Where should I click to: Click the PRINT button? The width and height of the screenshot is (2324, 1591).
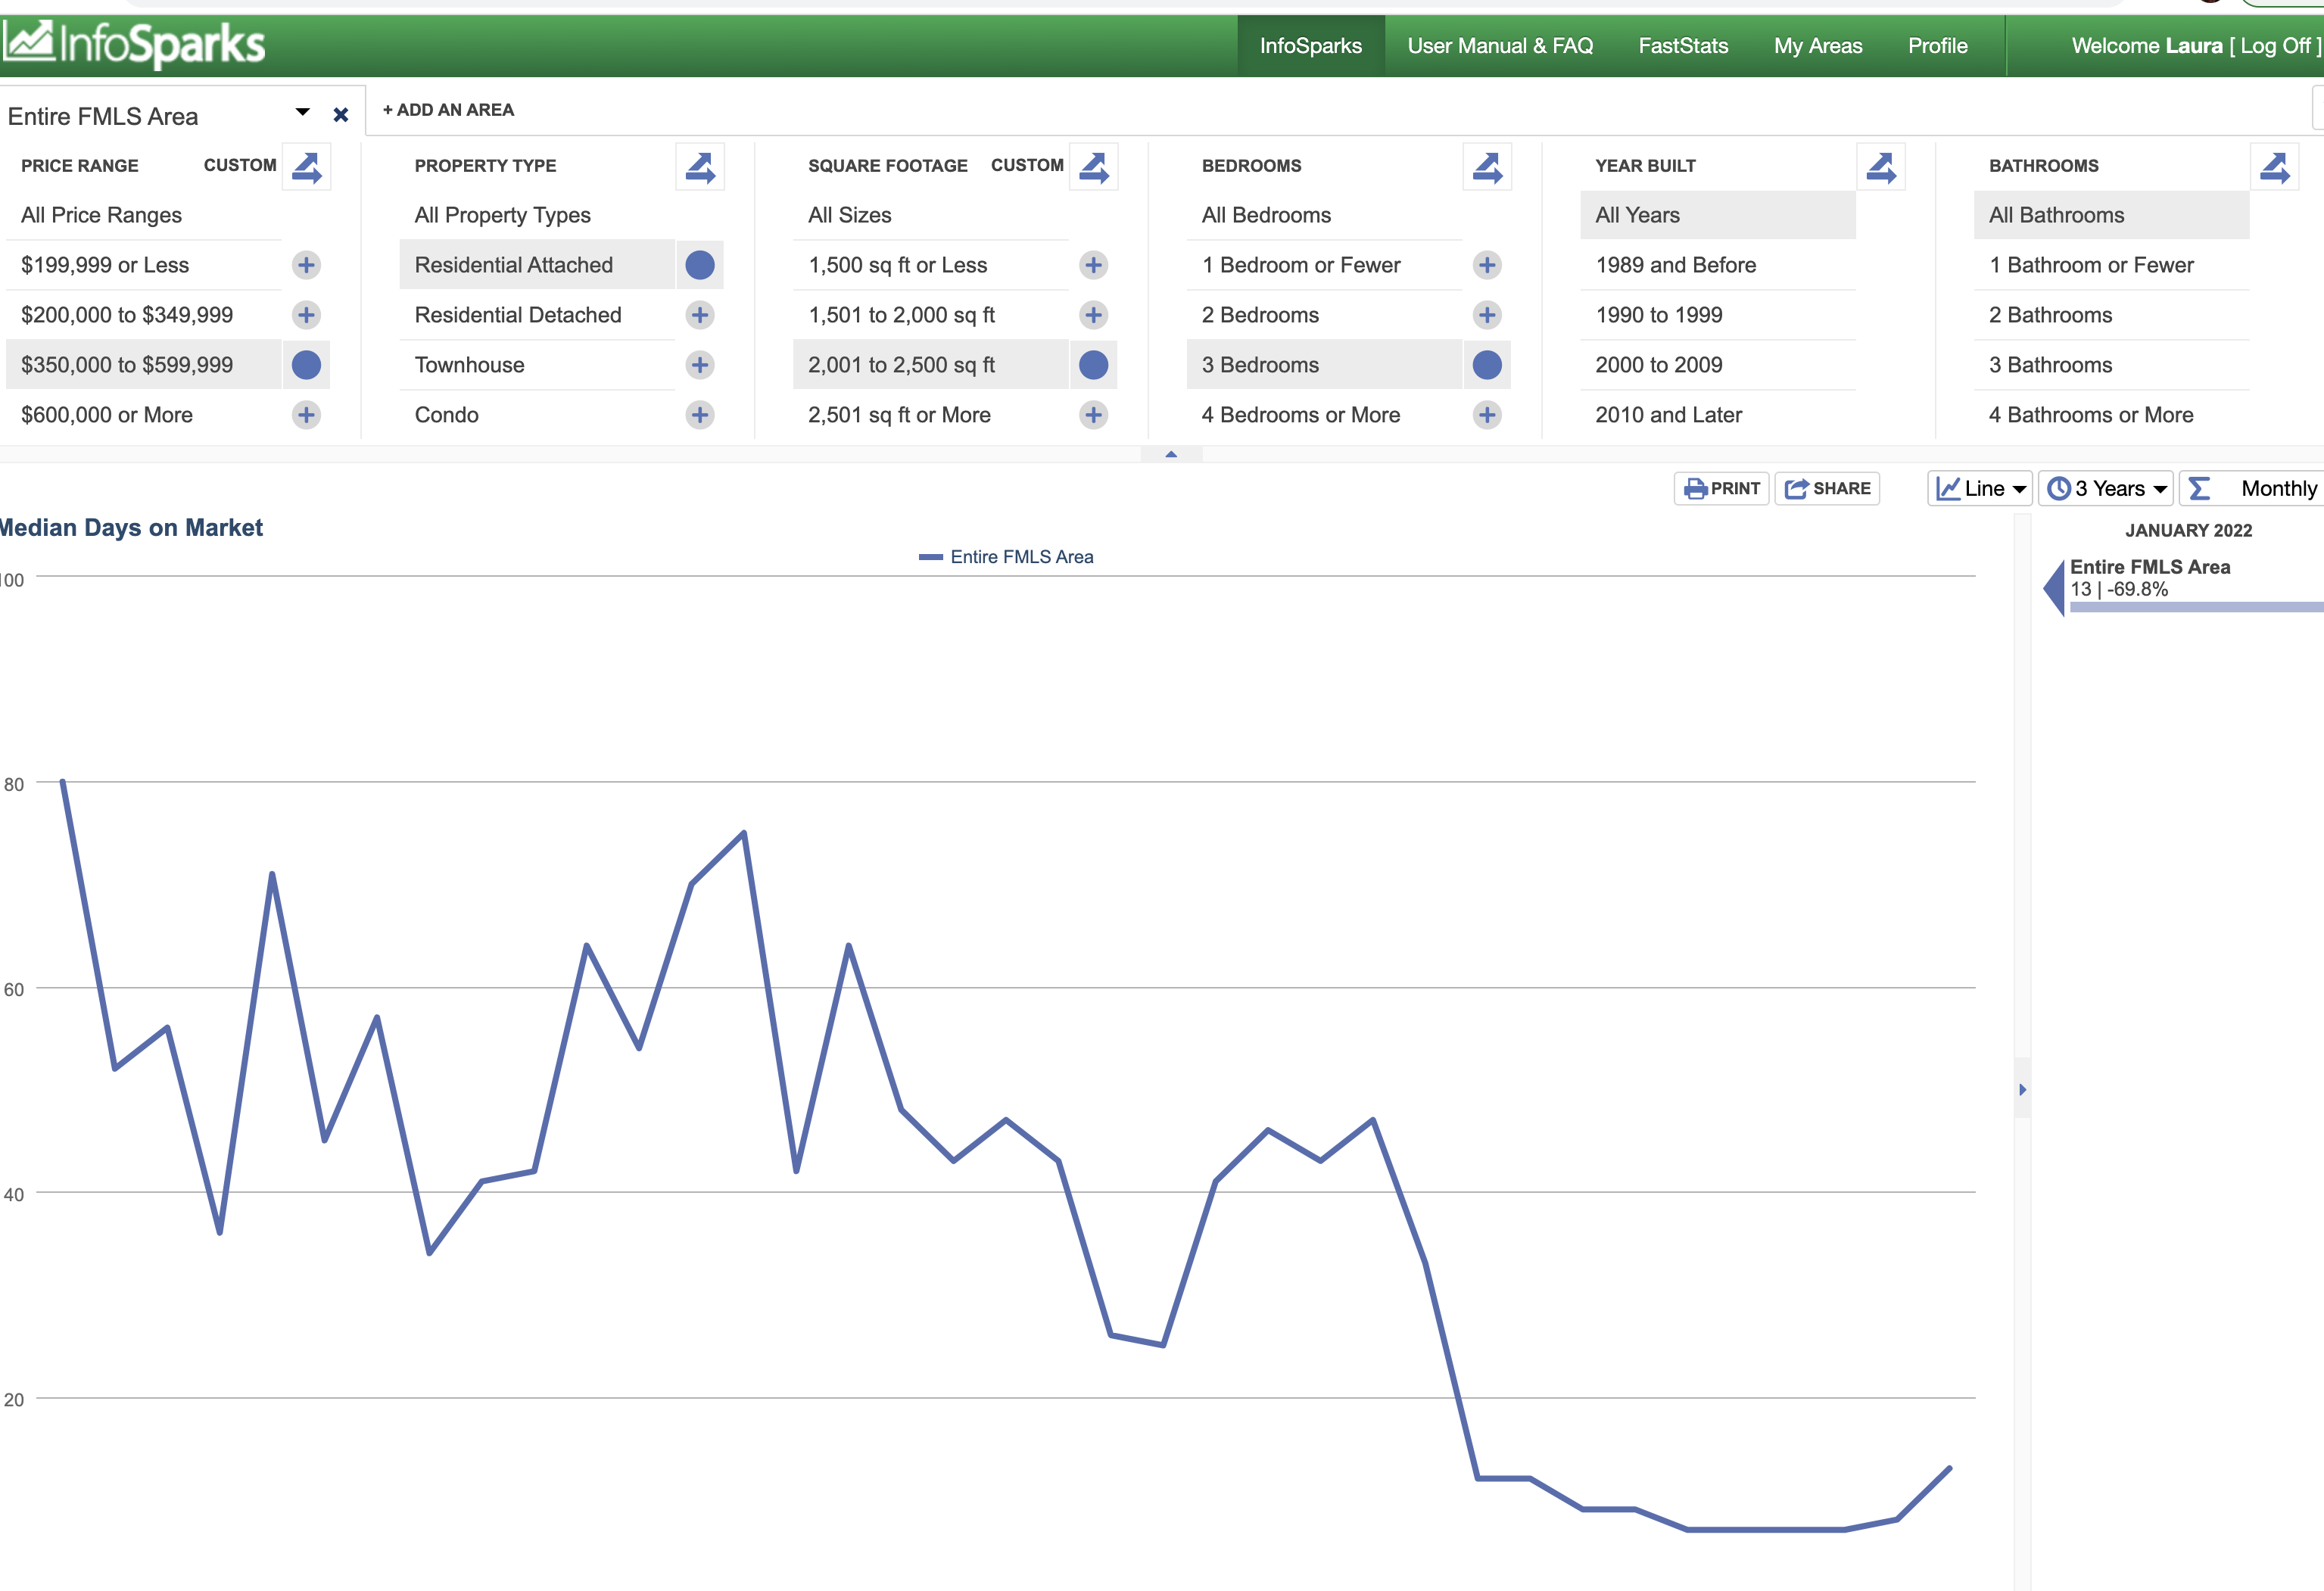1721,488
